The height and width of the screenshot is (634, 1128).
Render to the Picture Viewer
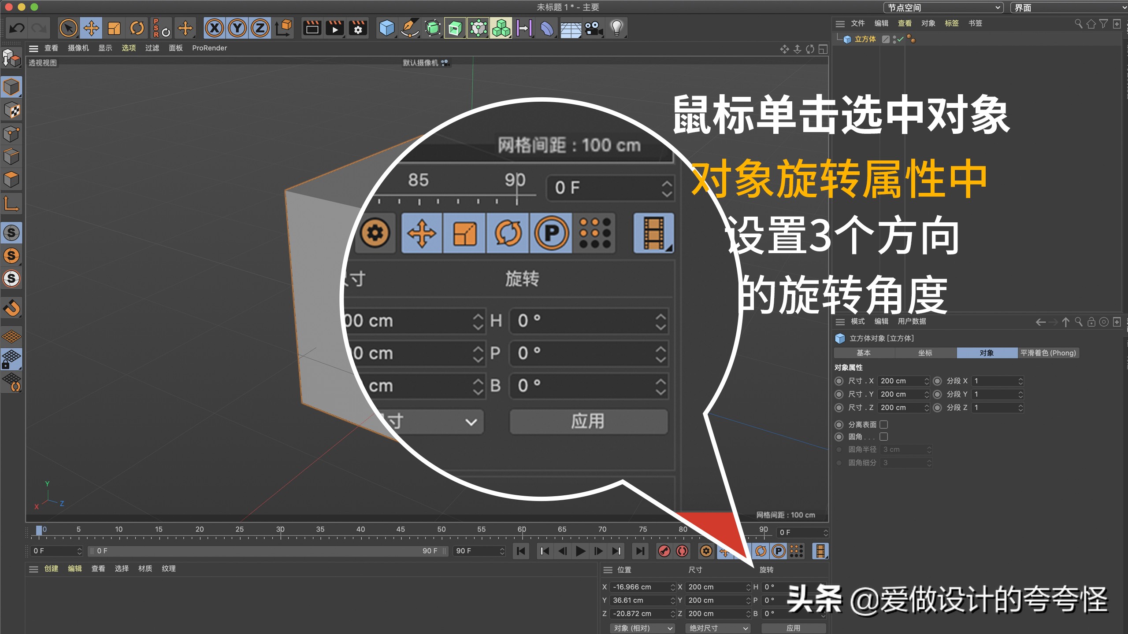pos(334,28)
